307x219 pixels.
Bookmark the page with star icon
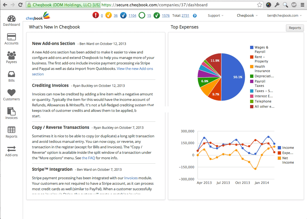click(260, 5)
